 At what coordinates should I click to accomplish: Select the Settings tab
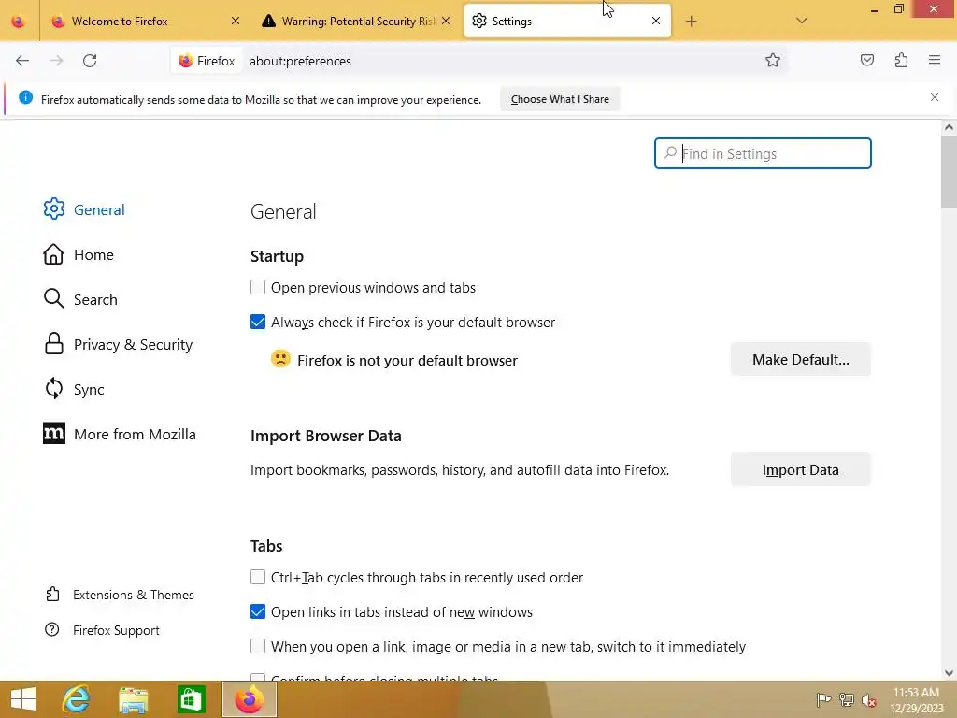(x=567, y=22)
